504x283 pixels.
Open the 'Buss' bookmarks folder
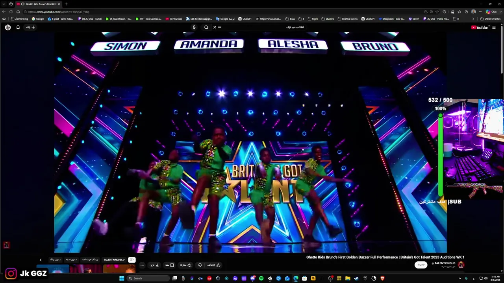point(290,19)
